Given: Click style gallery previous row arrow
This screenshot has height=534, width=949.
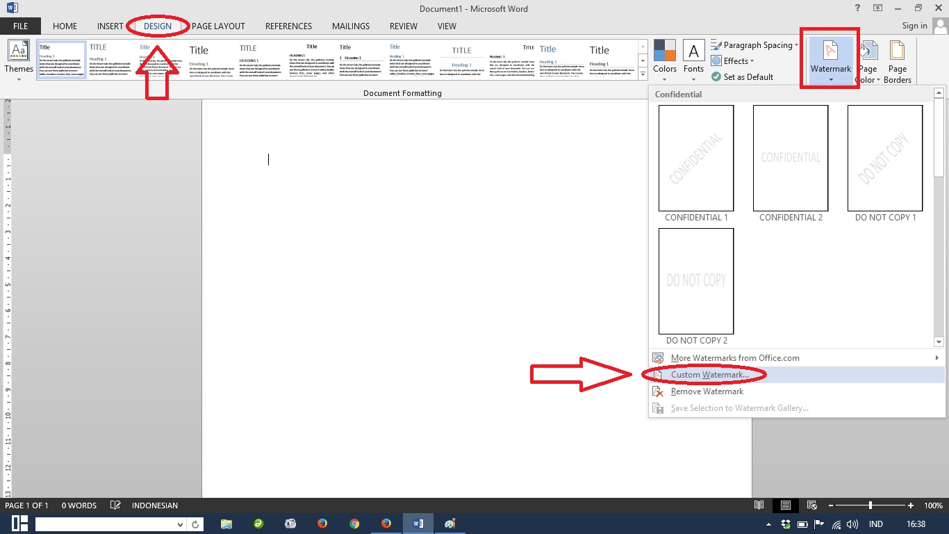Looking at the screenshot, I should [x=643, y=46].
